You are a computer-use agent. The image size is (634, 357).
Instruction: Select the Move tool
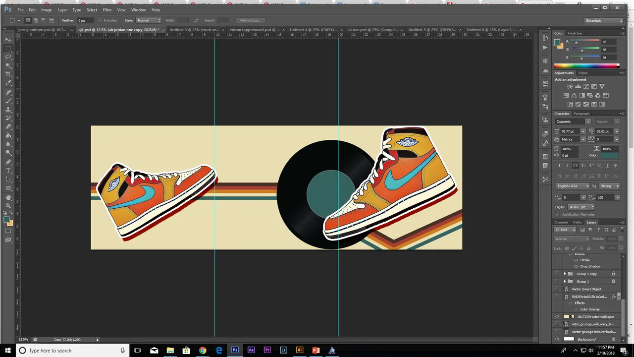(8, 39)
